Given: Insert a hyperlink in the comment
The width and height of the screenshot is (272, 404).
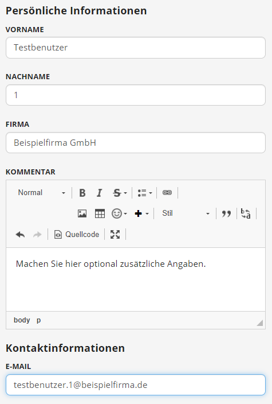Looking at the screenshot, I should (167, 193).
